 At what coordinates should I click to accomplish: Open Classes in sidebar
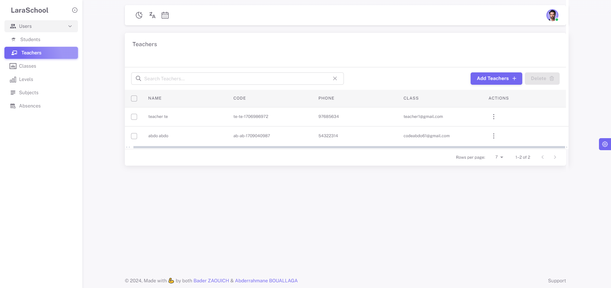41,66
